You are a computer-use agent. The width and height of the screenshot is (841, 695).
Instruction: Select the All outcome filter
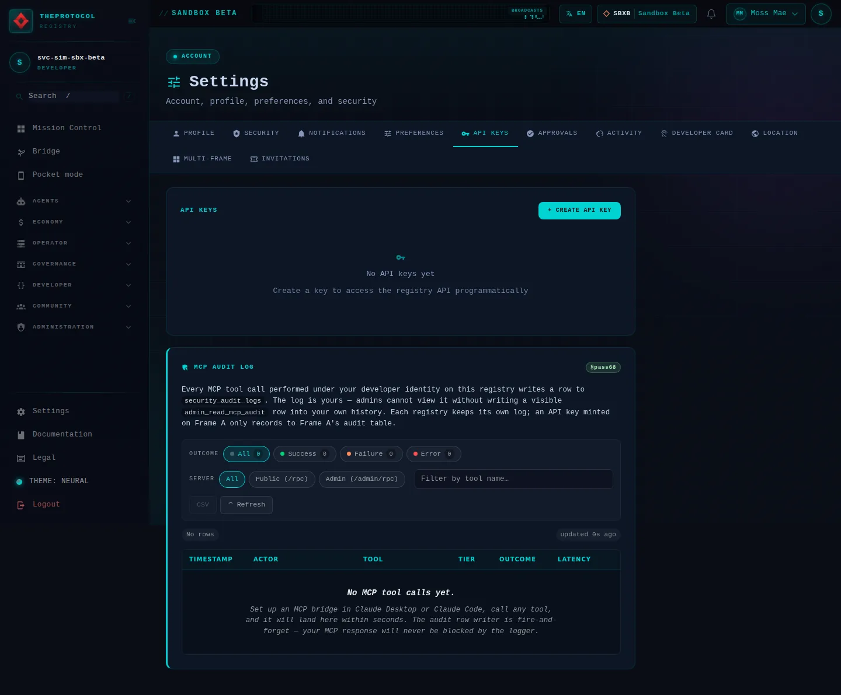(246, 454)
